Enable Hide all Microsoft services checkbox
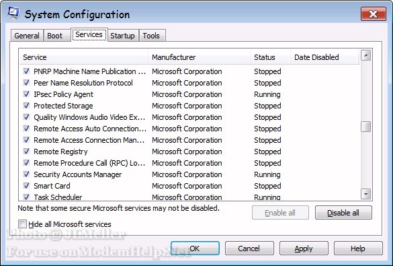The image size is (393, 266). point(22,224)
